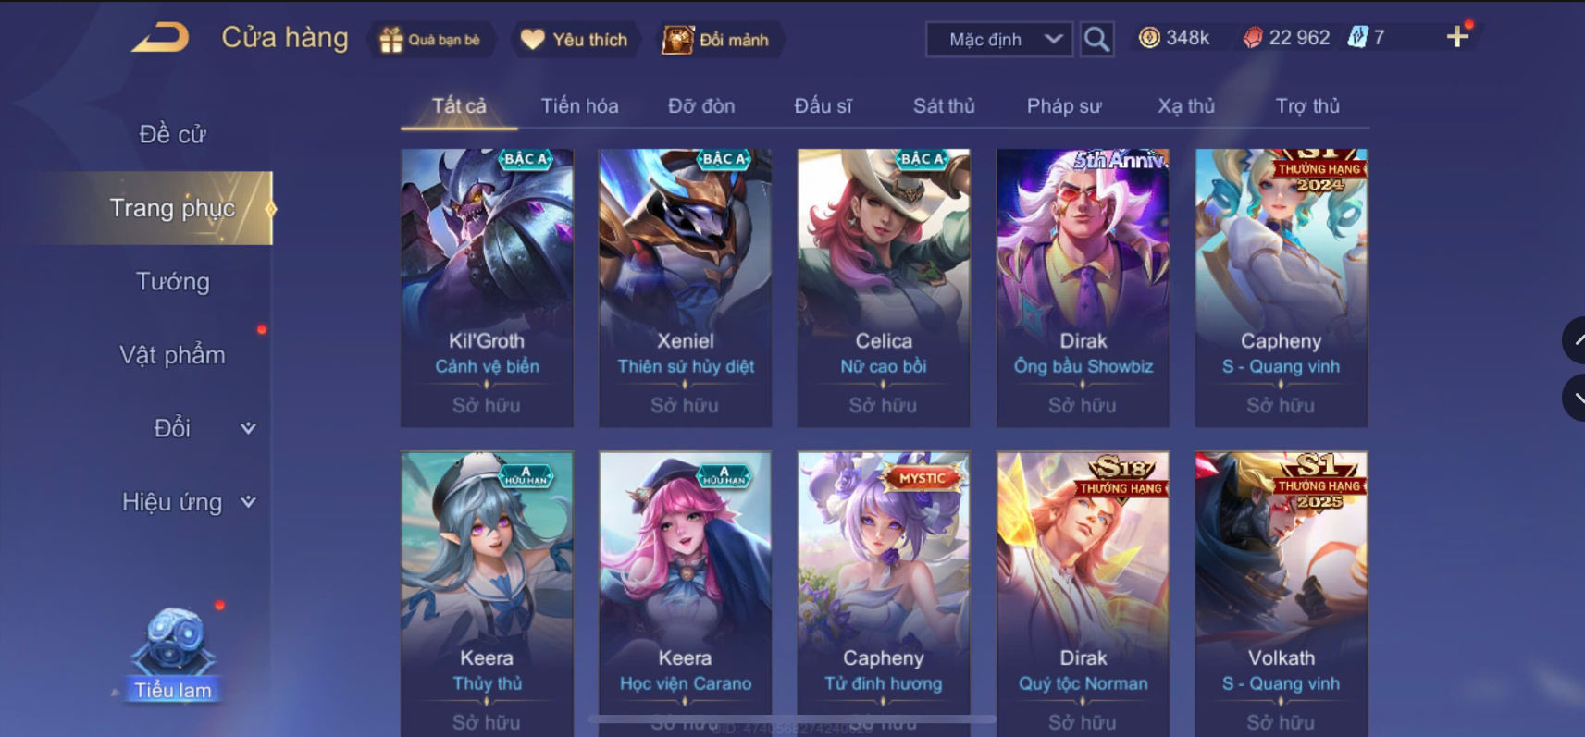Click the gold coin balance 348k
The image size is (1585, 737).
[1174, 38]
